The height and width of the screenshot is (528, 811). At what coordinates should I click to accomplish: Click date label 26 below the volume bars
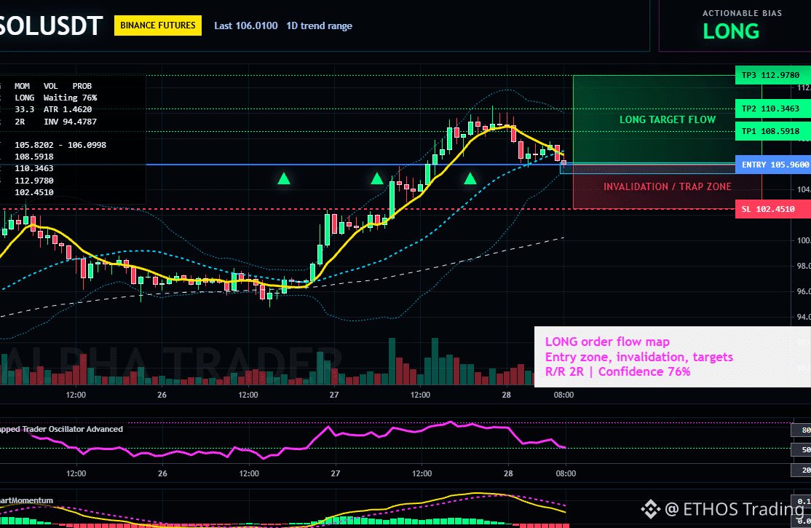[x=162, y=395]
